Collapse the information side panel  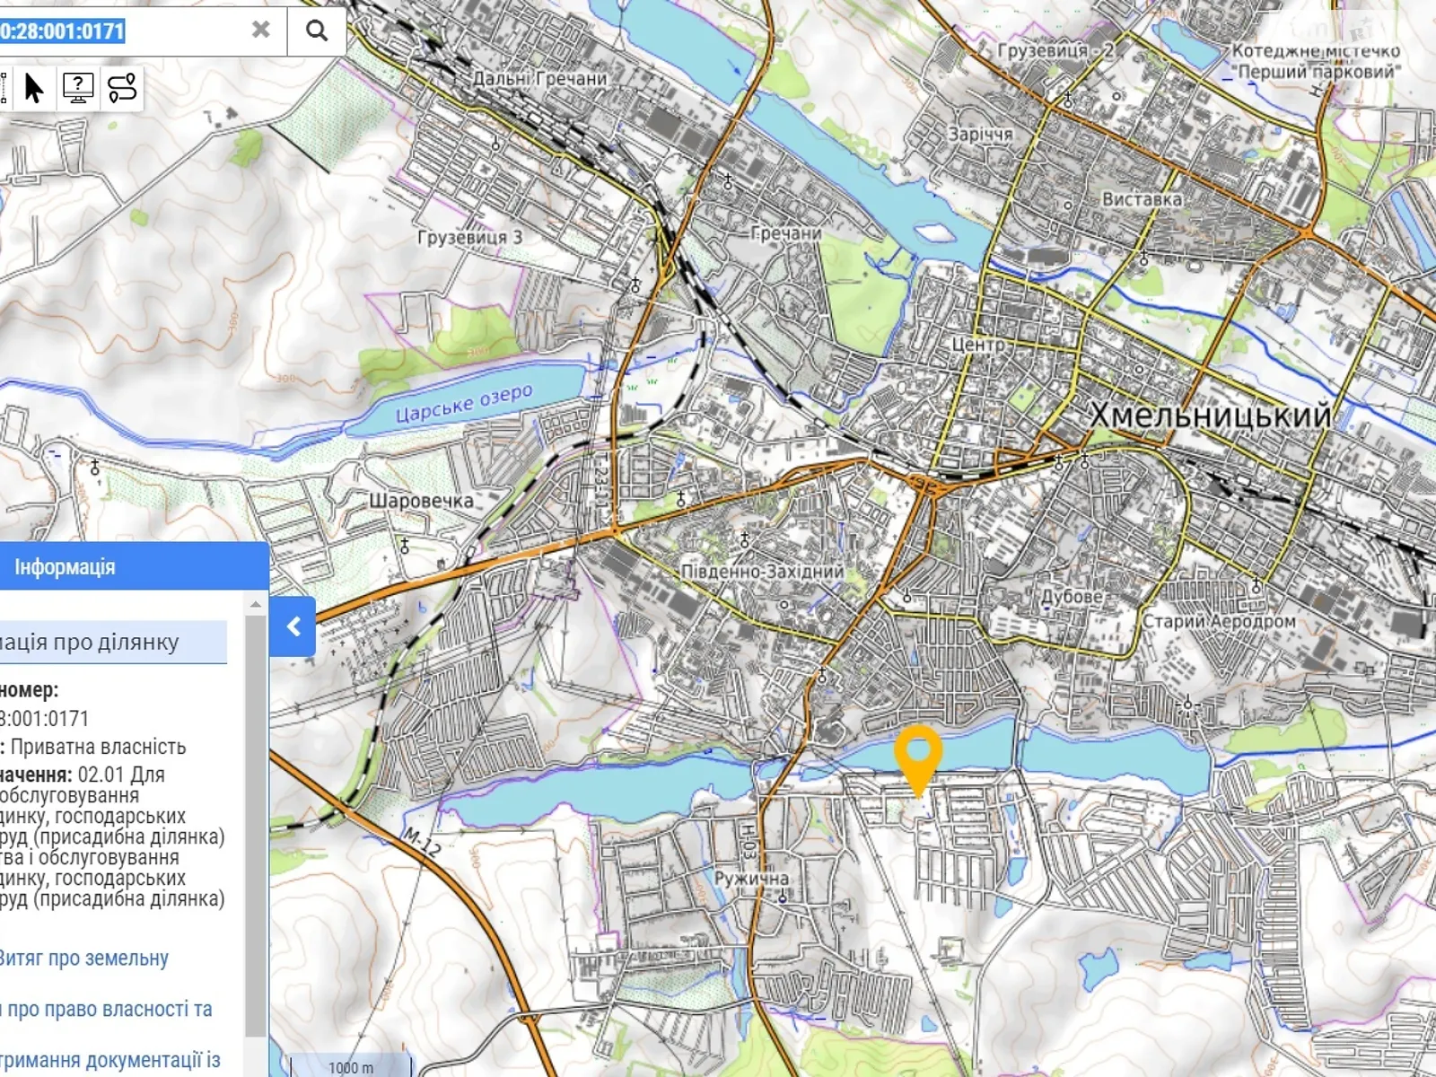pyautogui.click(x=293, y=626)
